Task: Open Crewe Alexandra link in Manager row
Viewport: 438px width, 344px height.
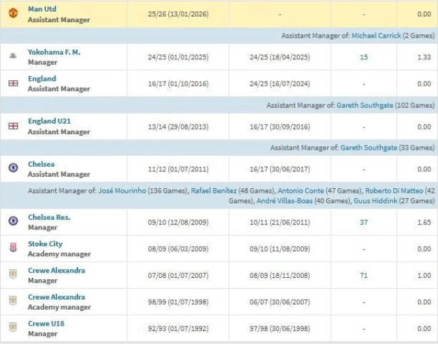Action: (x=57, y=270)
